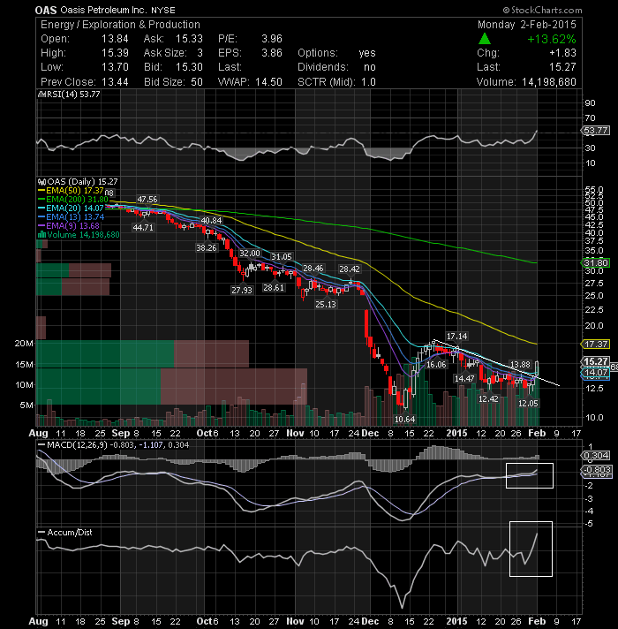Click the RSI(14) indicator icon
Viewport: 618px width, 629px height.
(41, 95)
